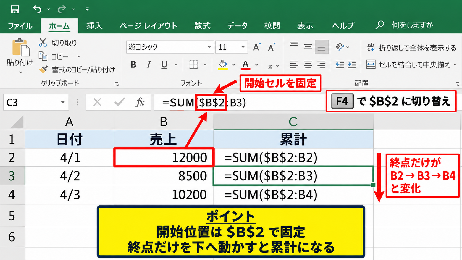Click セルを結合して中央揃え merge button

pyautogui.click(x=408, y=65)
